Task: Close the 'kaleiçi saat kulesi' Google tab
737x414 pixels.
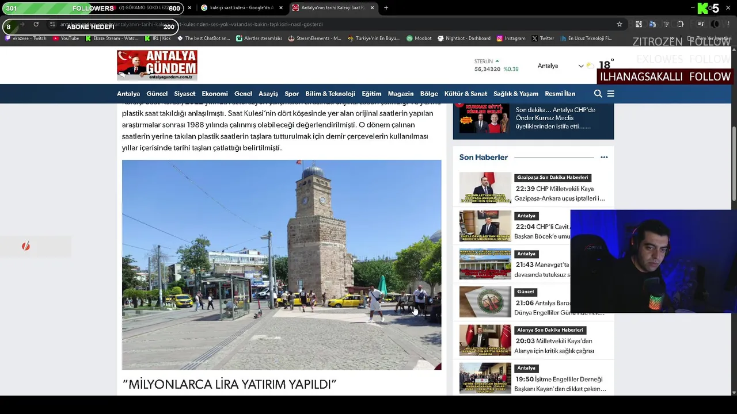Action: 281,8
